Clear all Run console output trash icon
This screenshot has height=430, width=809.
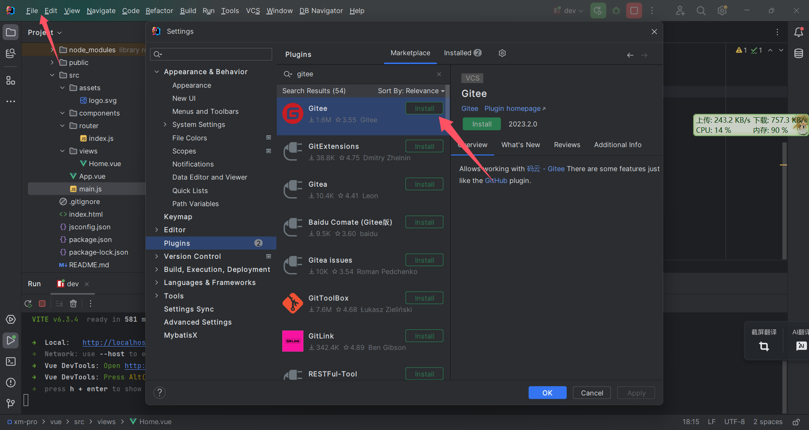(73, 304)
